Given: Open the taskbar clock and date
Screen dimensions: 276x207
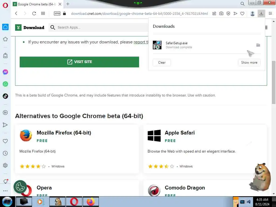Looking at the screenshot, I should (x=262, y=202).
